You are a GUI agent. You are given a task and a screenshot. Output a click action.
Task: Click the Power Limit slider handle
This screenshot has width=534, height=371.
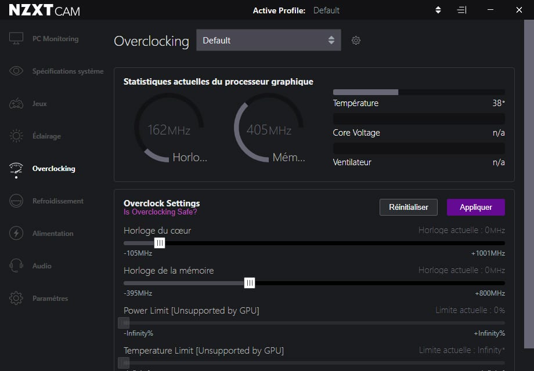124,323
